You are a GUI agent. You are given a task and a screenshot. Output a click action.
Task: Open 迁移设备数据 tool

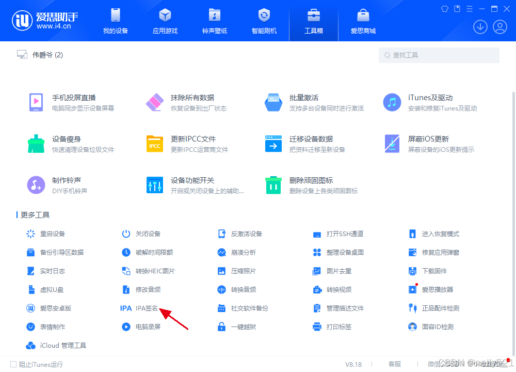pos(305,144)
